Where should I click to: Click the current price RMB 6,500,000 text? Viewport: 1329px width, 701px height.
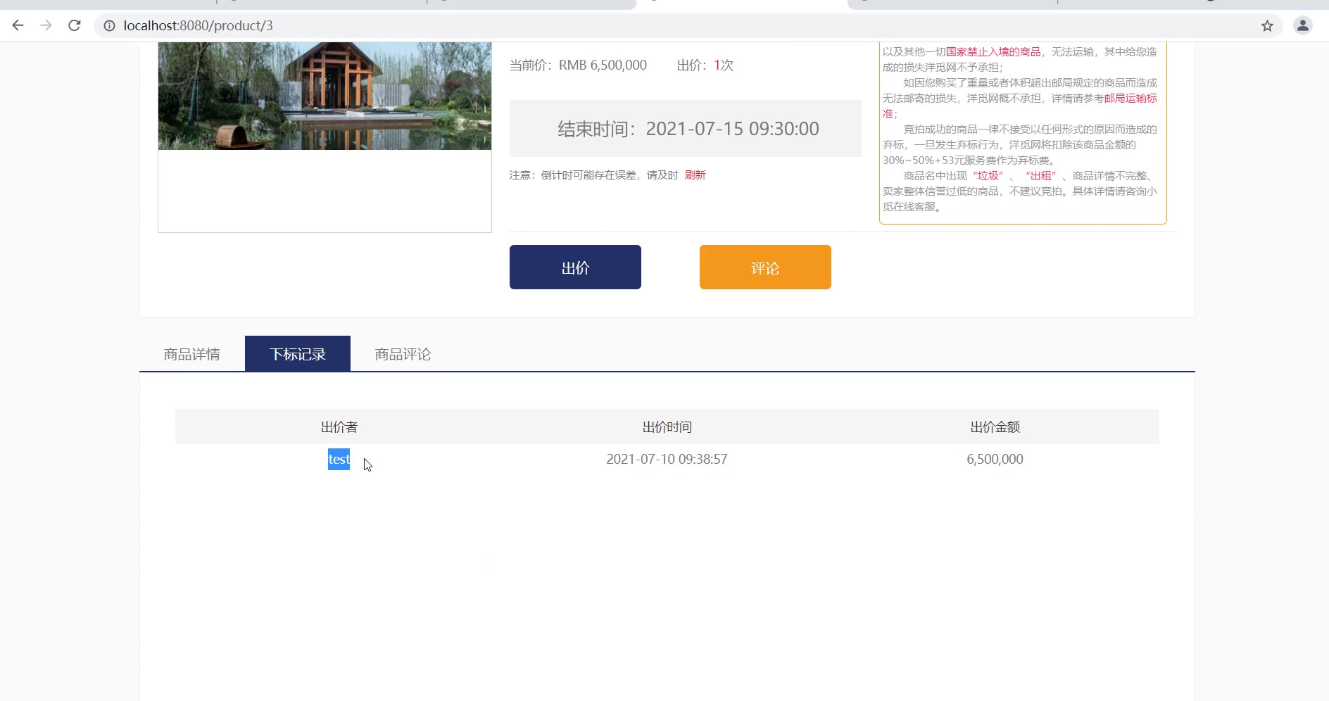[x=578, y=65]
